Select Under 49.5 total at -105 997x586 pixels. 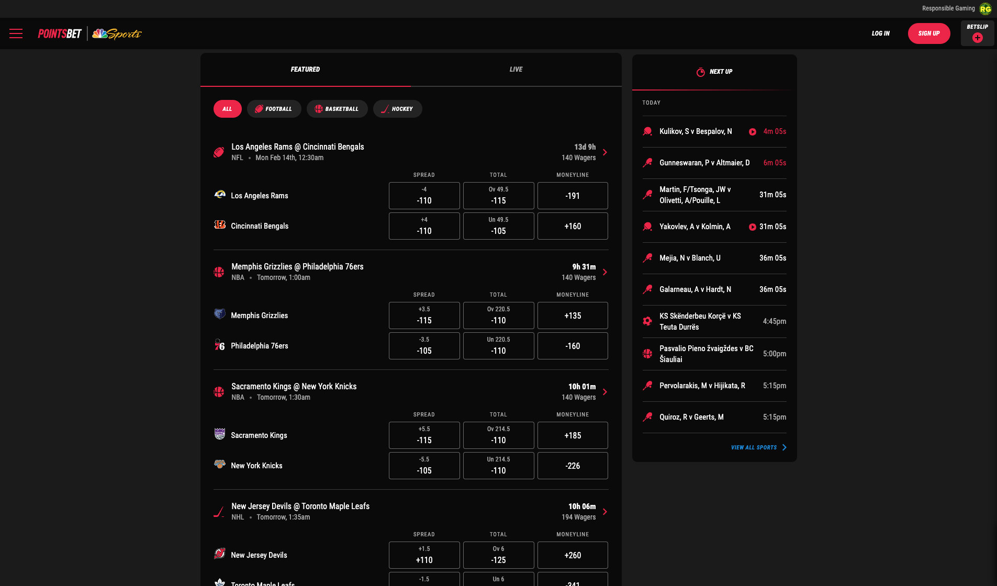coord(498,226)
